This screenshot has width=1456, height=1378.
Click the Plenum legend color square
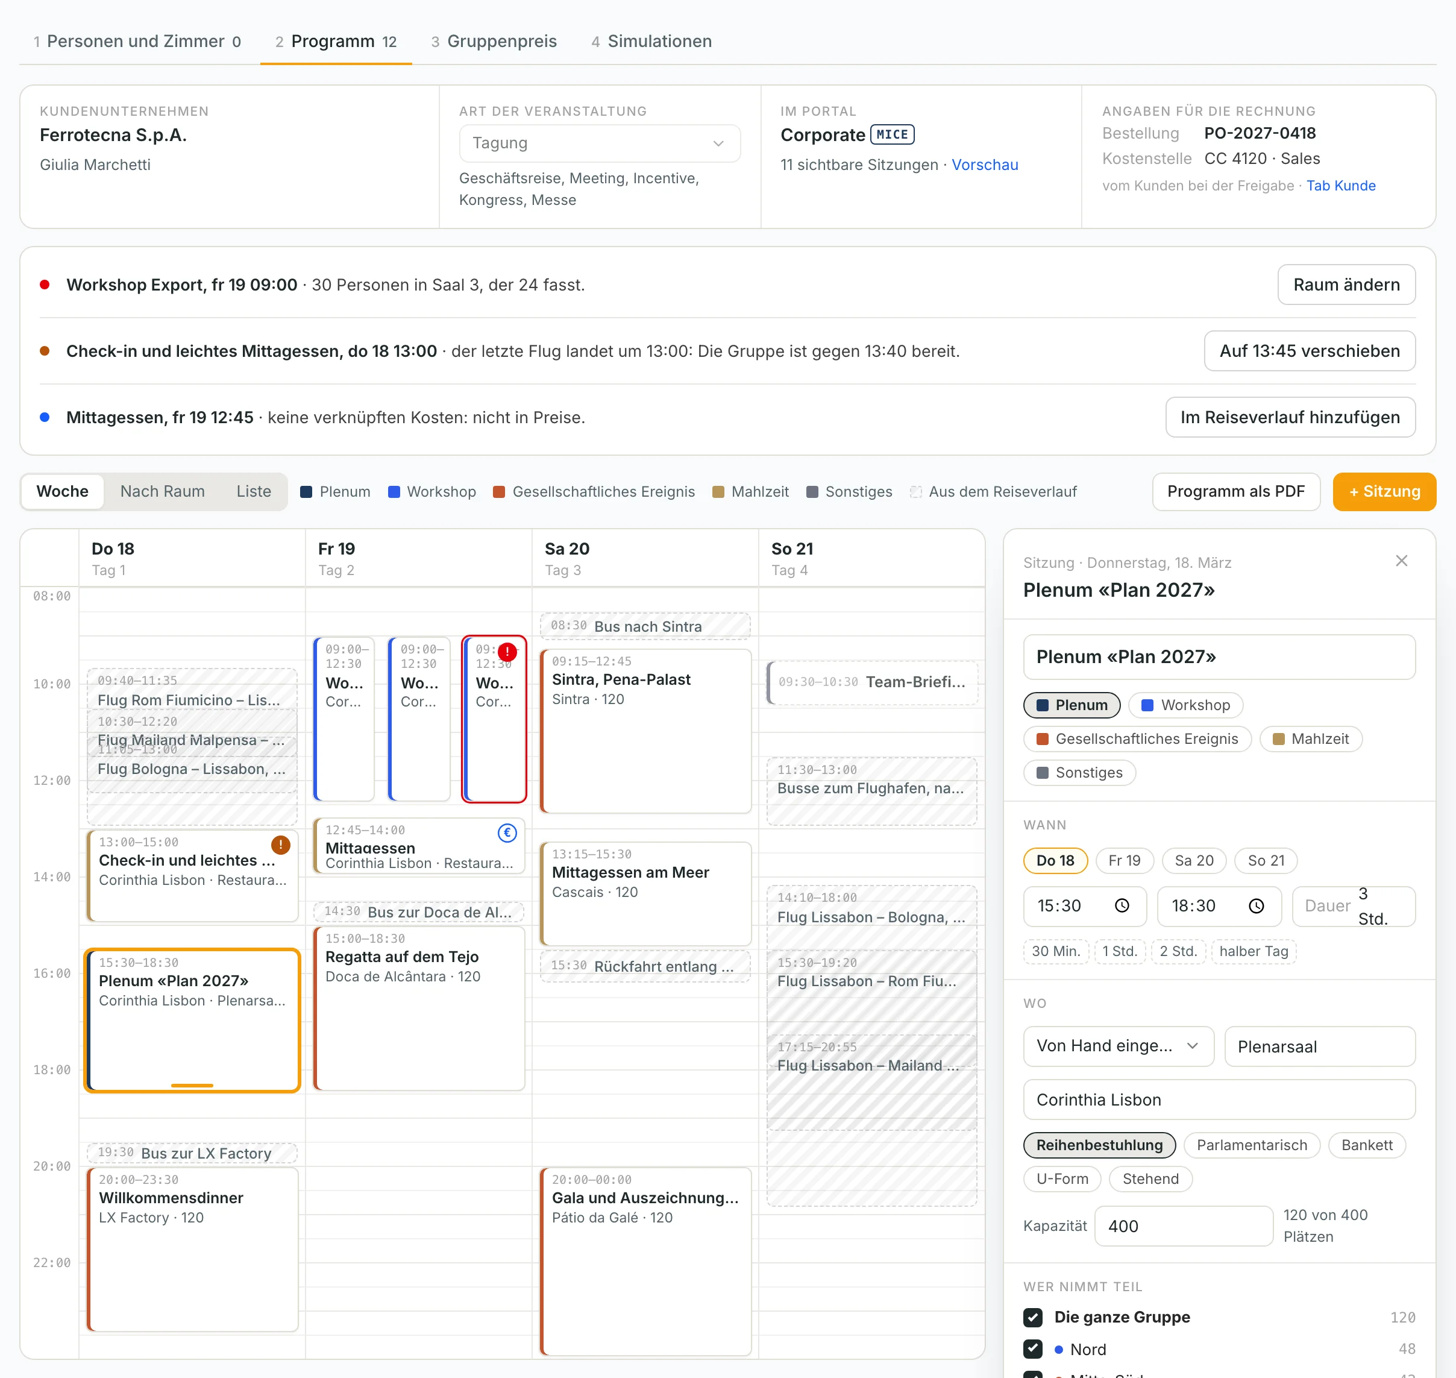point(306,492)
